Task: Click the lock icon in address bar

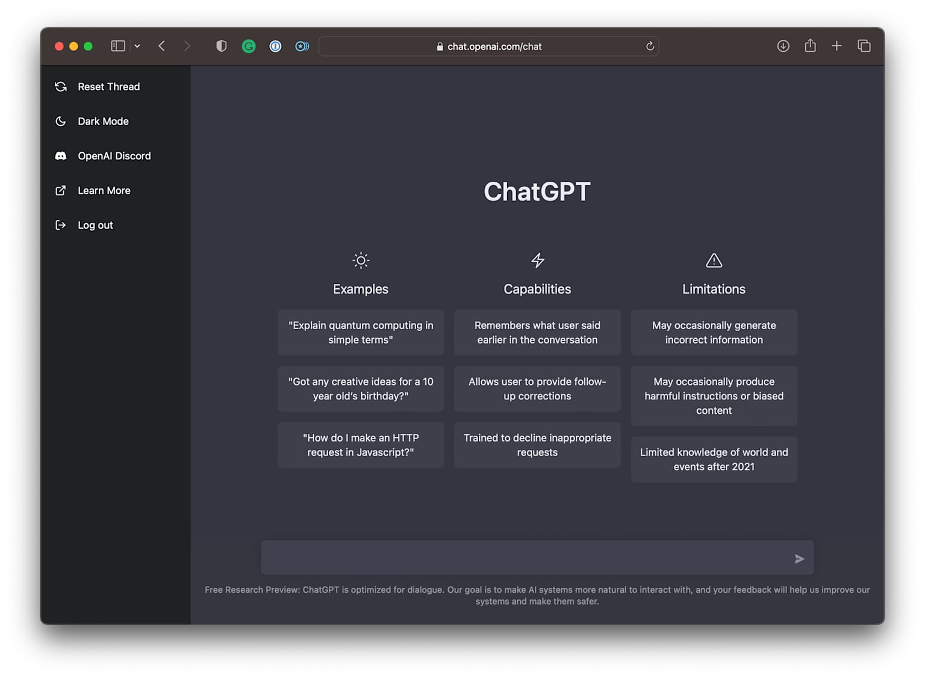Action: pos(440,46)
